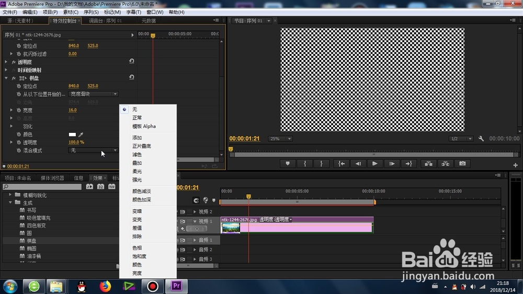Switch to the 调音台 tab
Viewport: 523px width, 294px height.
point(105,21)
